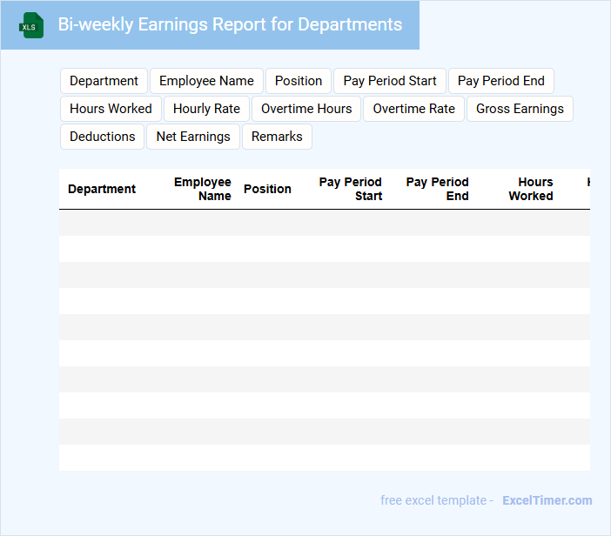
Task: Open the ExcelTimer.com link
Action: click(547, 500)
